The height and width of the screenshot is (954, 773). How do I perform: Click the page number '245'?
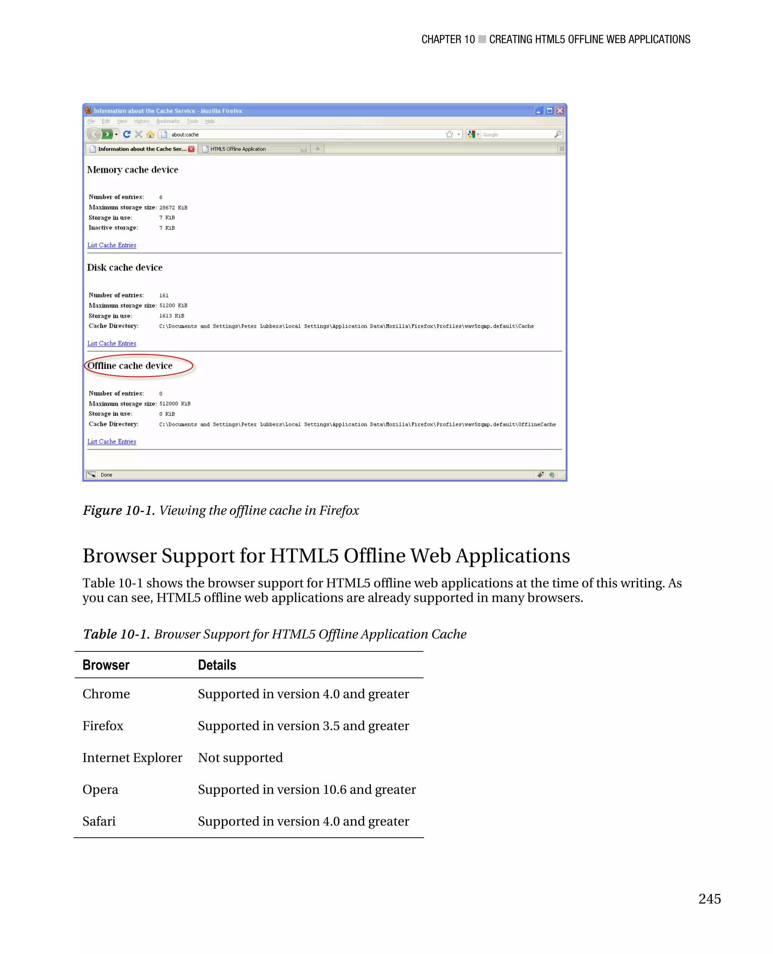tap(709, 899)
